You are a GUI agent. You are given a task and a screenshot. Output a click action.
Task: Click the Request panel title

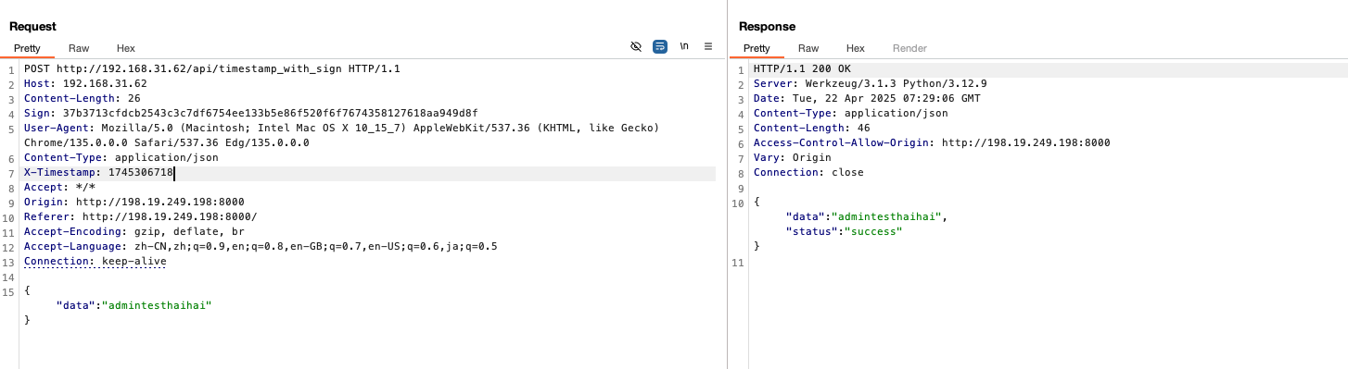pyautogui.click(x=32, y=27)
